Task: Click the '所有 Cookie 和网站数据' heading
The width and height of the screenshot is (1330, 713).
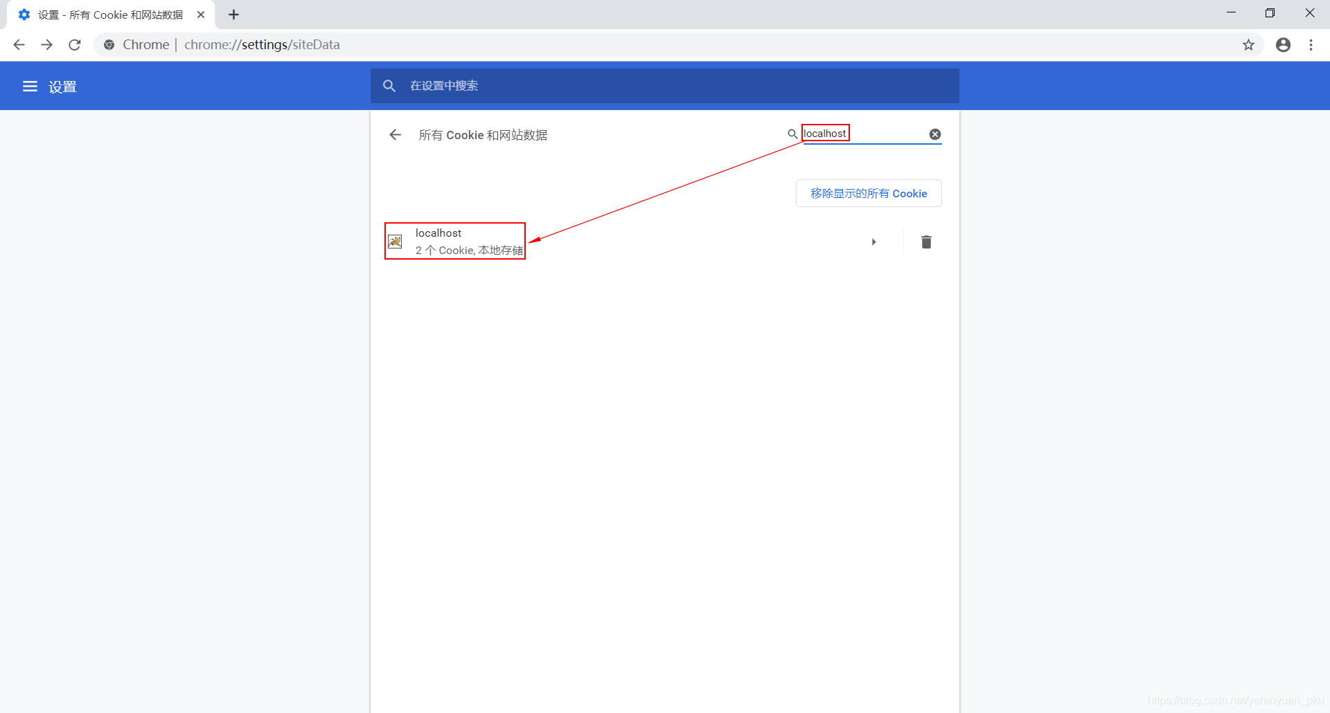Action: 483,135
